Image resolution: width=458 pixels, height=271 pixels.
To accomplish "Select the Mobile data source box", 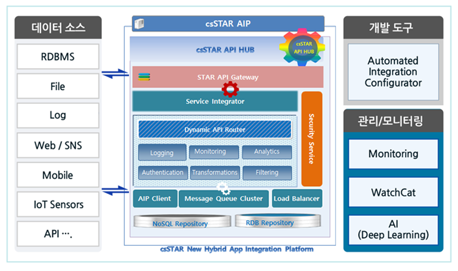I will click(58, 175).
